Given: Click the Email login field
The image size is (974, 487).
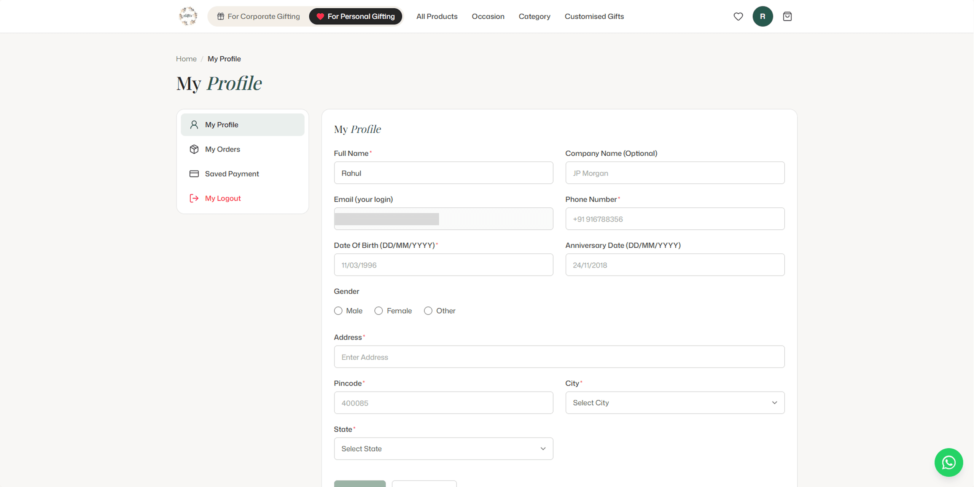Looking at the screenshot, I should [x=444, y=219].
